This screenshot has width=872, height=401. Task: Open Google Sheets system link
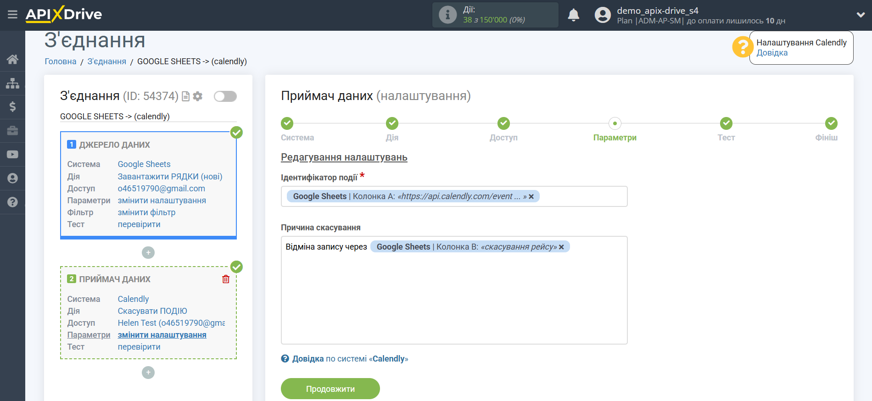(x=144, y=164)
